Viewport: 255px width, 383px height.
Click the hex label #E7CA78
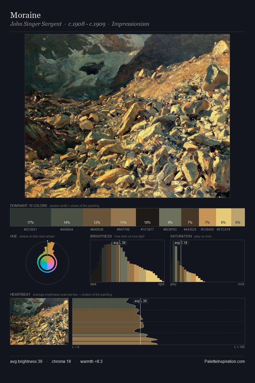pyautogui.click(x=223, y=230)
